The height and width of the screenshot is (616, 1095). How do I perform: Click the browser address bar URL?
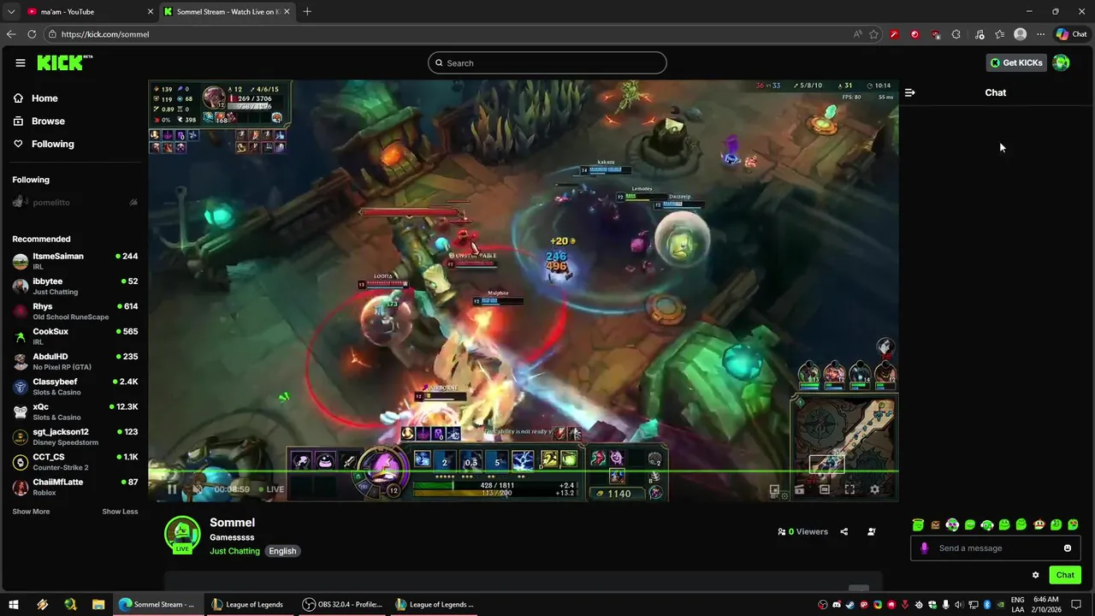click(105, 34)
